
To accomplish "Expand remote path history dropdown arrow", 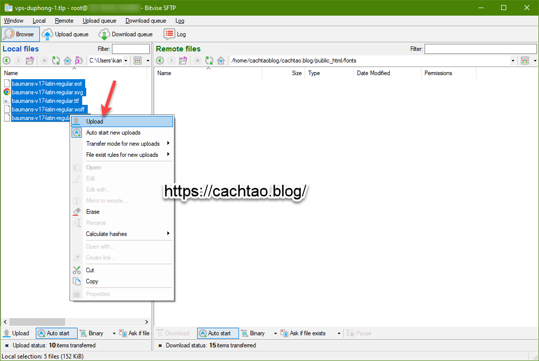I will click(x=513, y=61).
